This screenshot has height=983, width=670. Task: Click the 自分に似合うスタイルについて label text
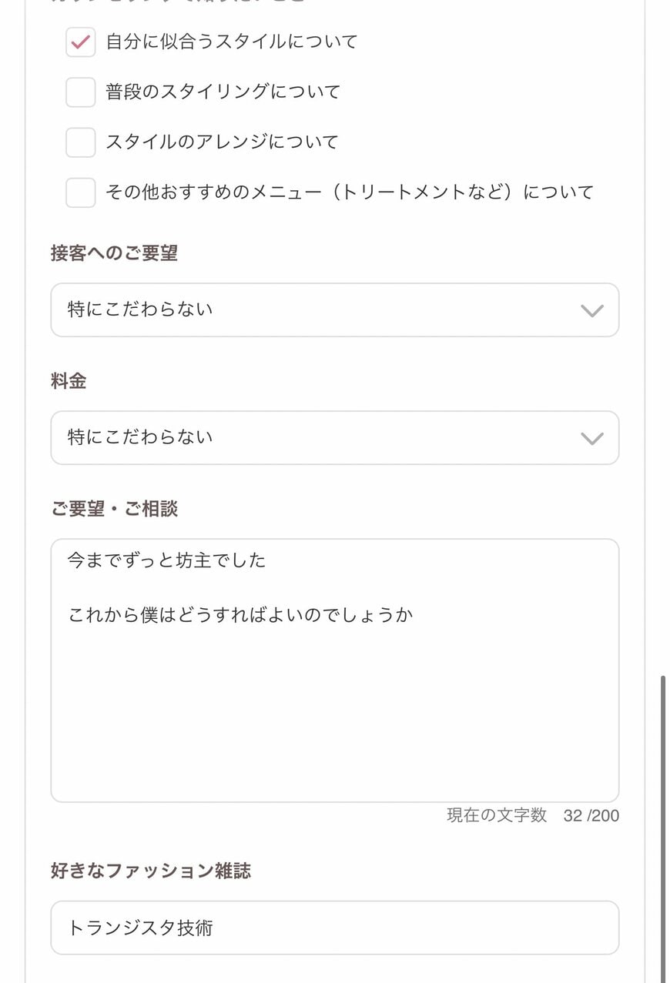pos(232,42)
